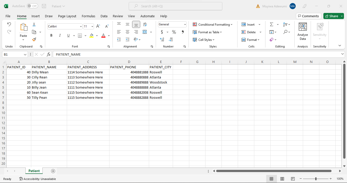The height and width of the screenshot is (183, 347).
Task: Open the font name Calibri dropdown
Action: [x=81, y=26]
